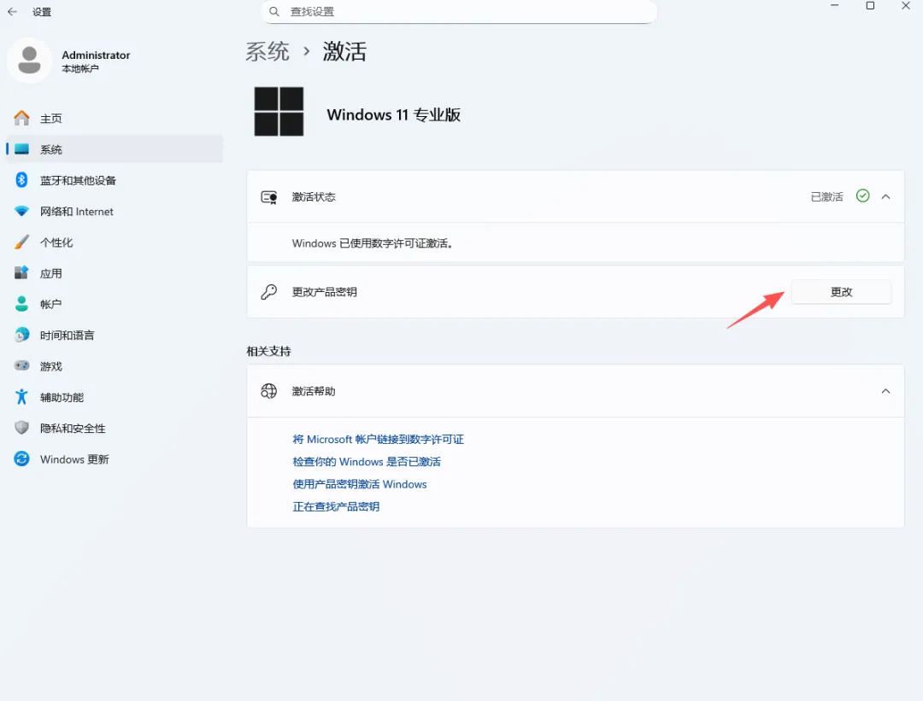
Task: Collapse the 激活状态 section chevron
Action: 886,197
